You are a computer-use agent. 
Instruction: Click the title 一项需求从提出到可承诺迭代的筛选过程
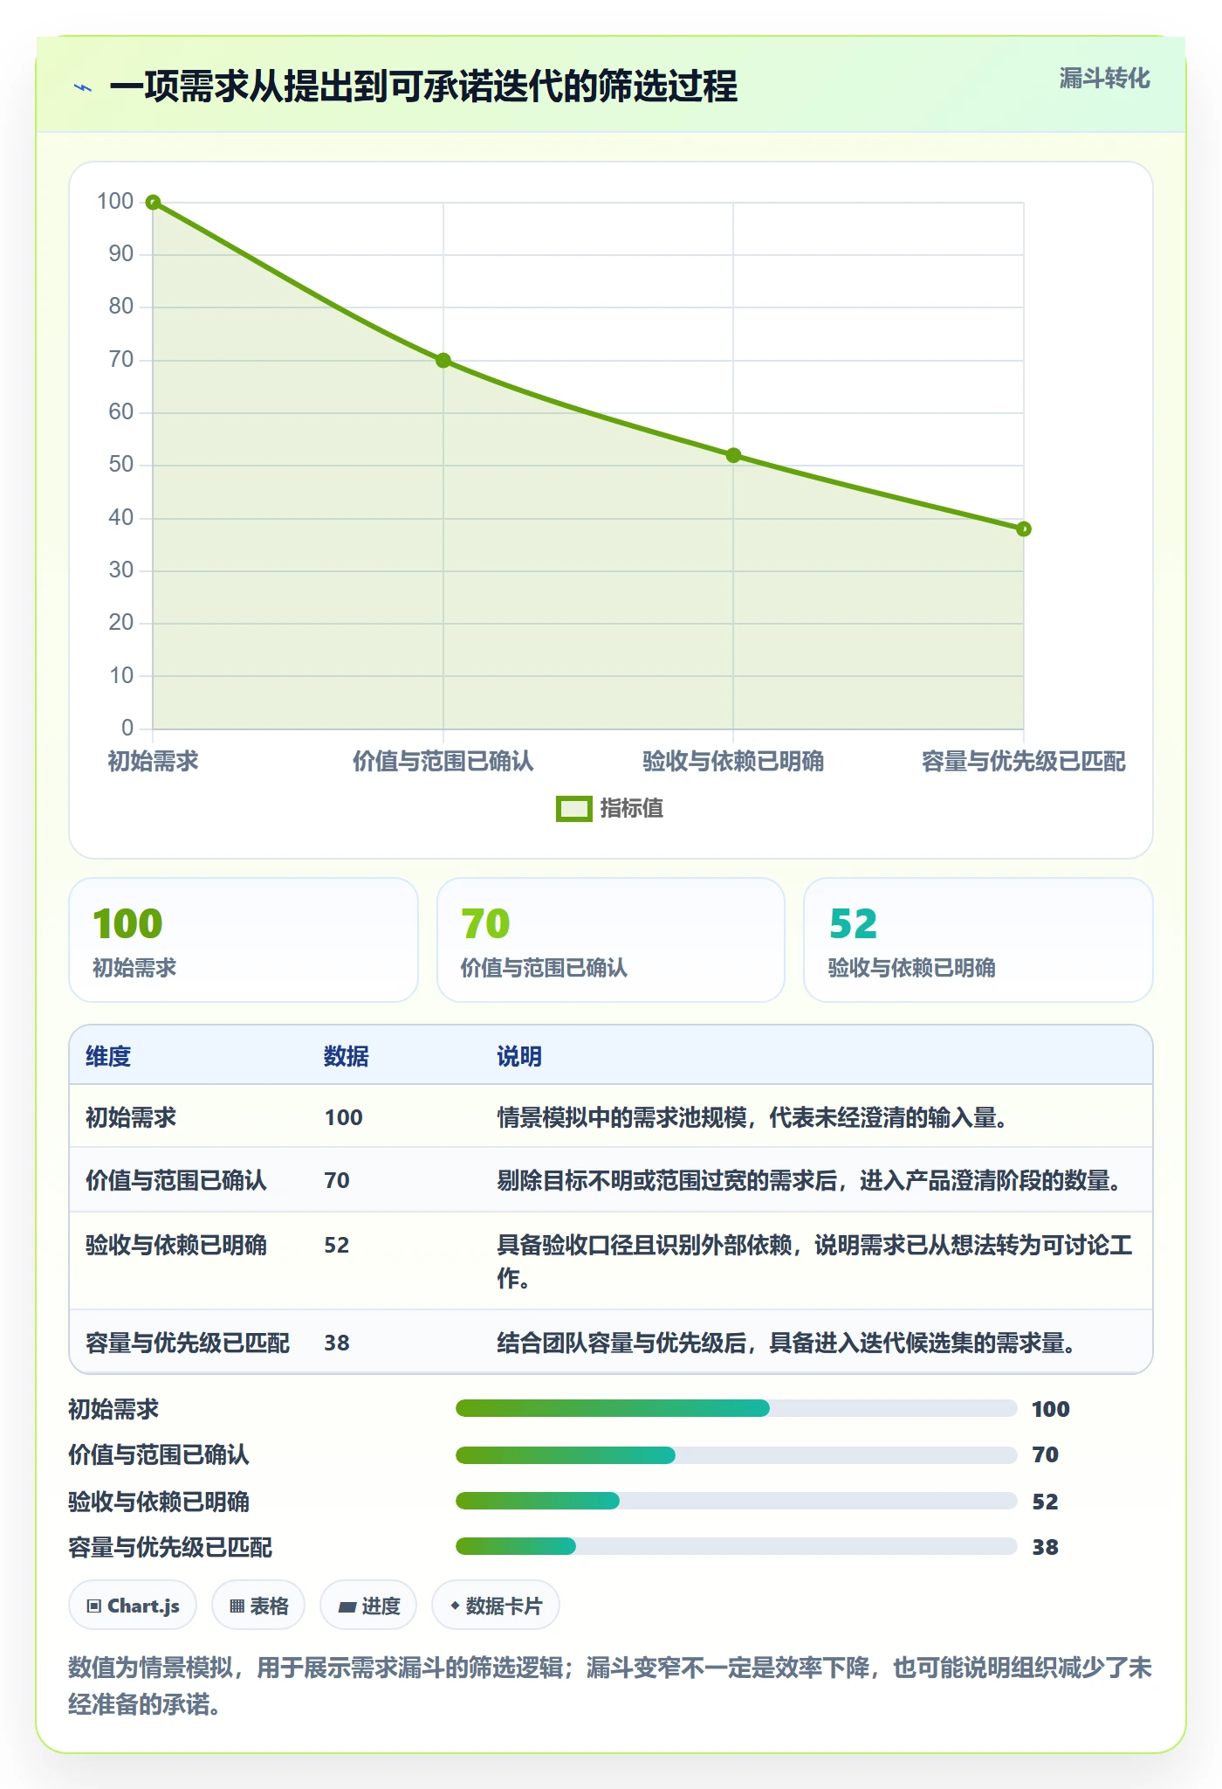pos(423,87)
